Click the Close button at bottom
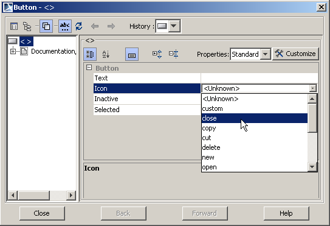The image size is (330, 226). 42,213
